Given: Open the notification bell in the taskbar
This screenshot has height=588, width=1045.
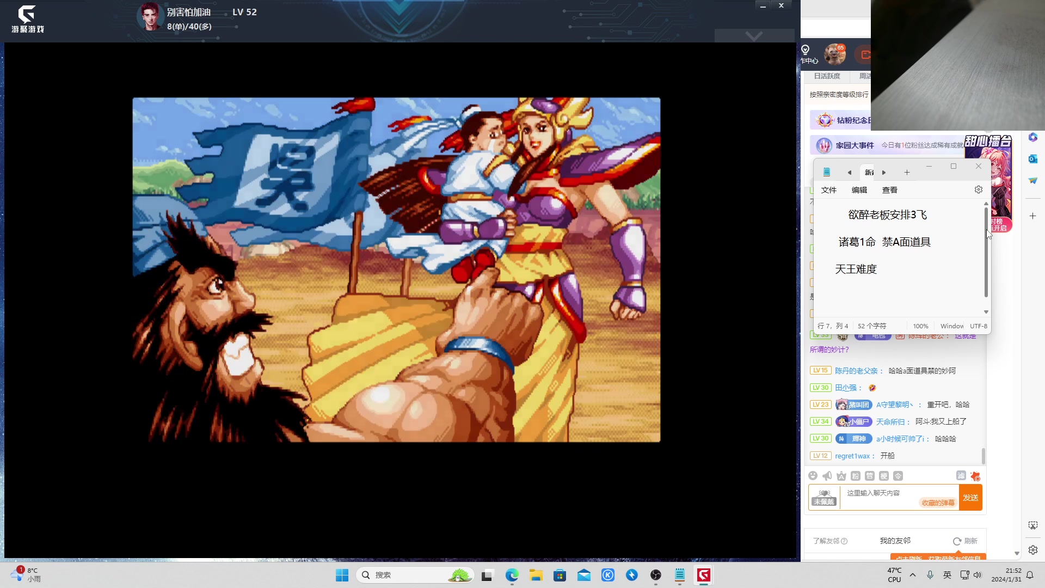Looking at the screenshot, I should point(1030,575).
